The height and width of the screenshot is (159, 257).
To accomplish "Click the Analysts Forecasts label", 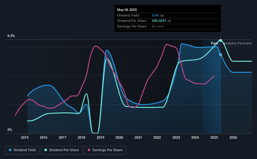I will (238, 43).
